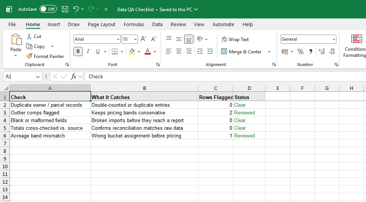Screen dimensions: 366x202
Task: Click the Format Painter brush
Action: pyautogui.click(x=45, y=56)
